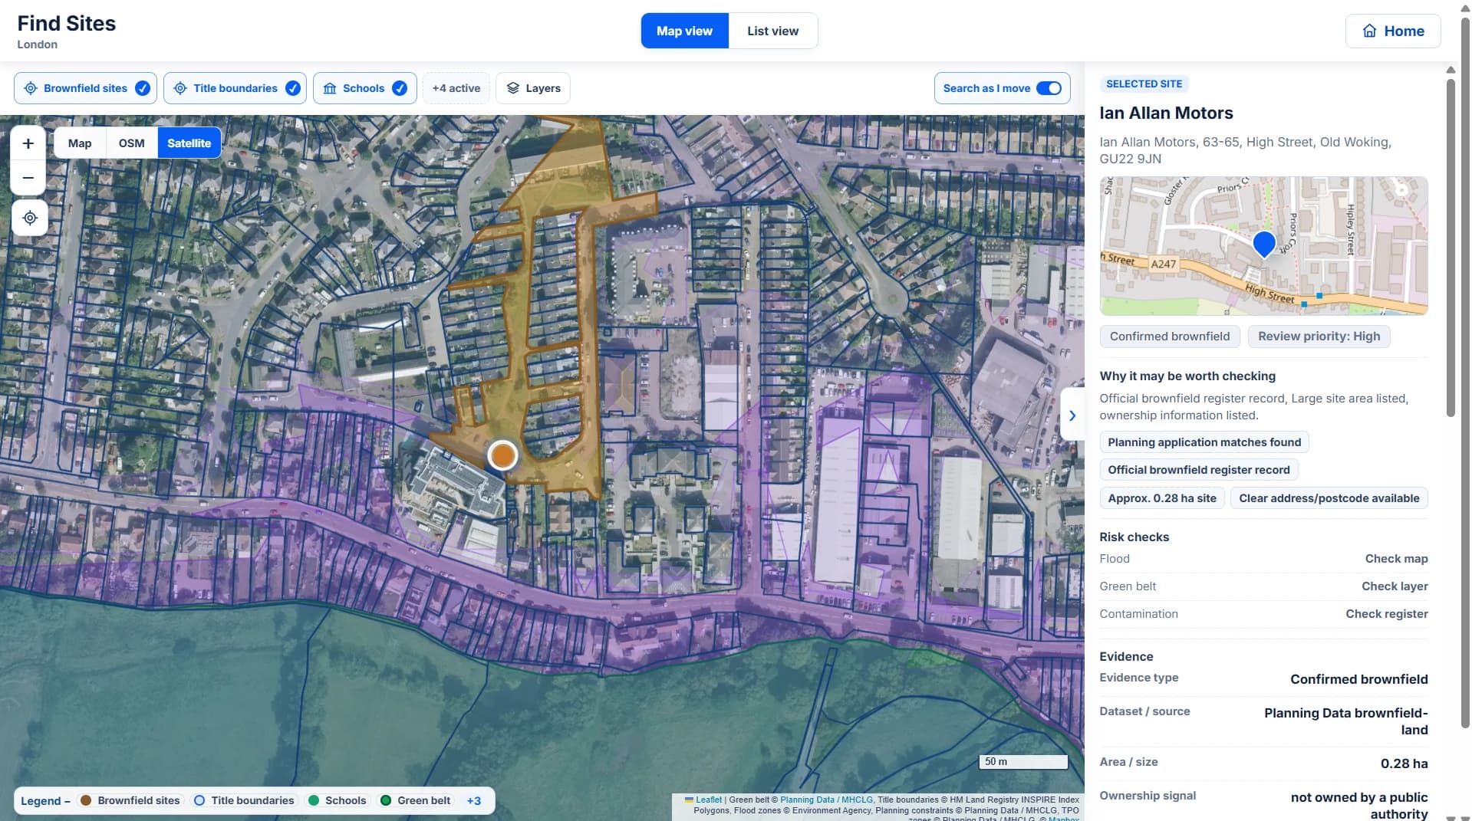Image resolution: width=1472 pixels, height=821 pixels.
Task: Zoom in with the plus button
Action: click(x=28, y=143)
